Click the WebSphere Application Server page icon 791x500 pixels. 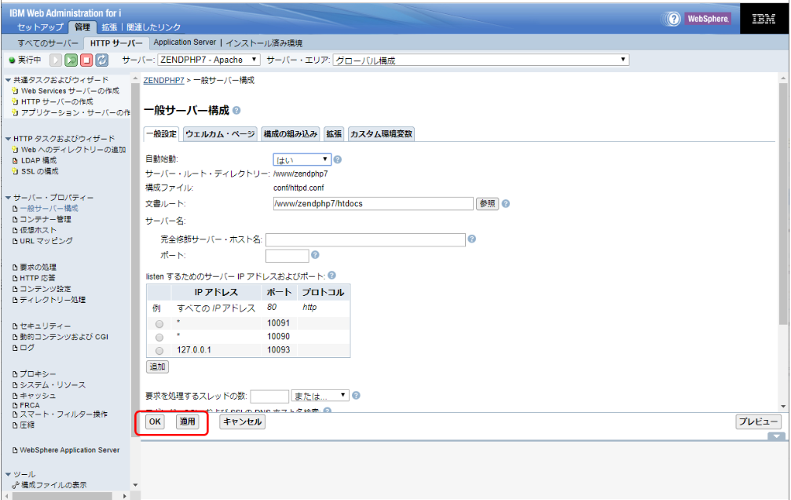tap(15, 450)
